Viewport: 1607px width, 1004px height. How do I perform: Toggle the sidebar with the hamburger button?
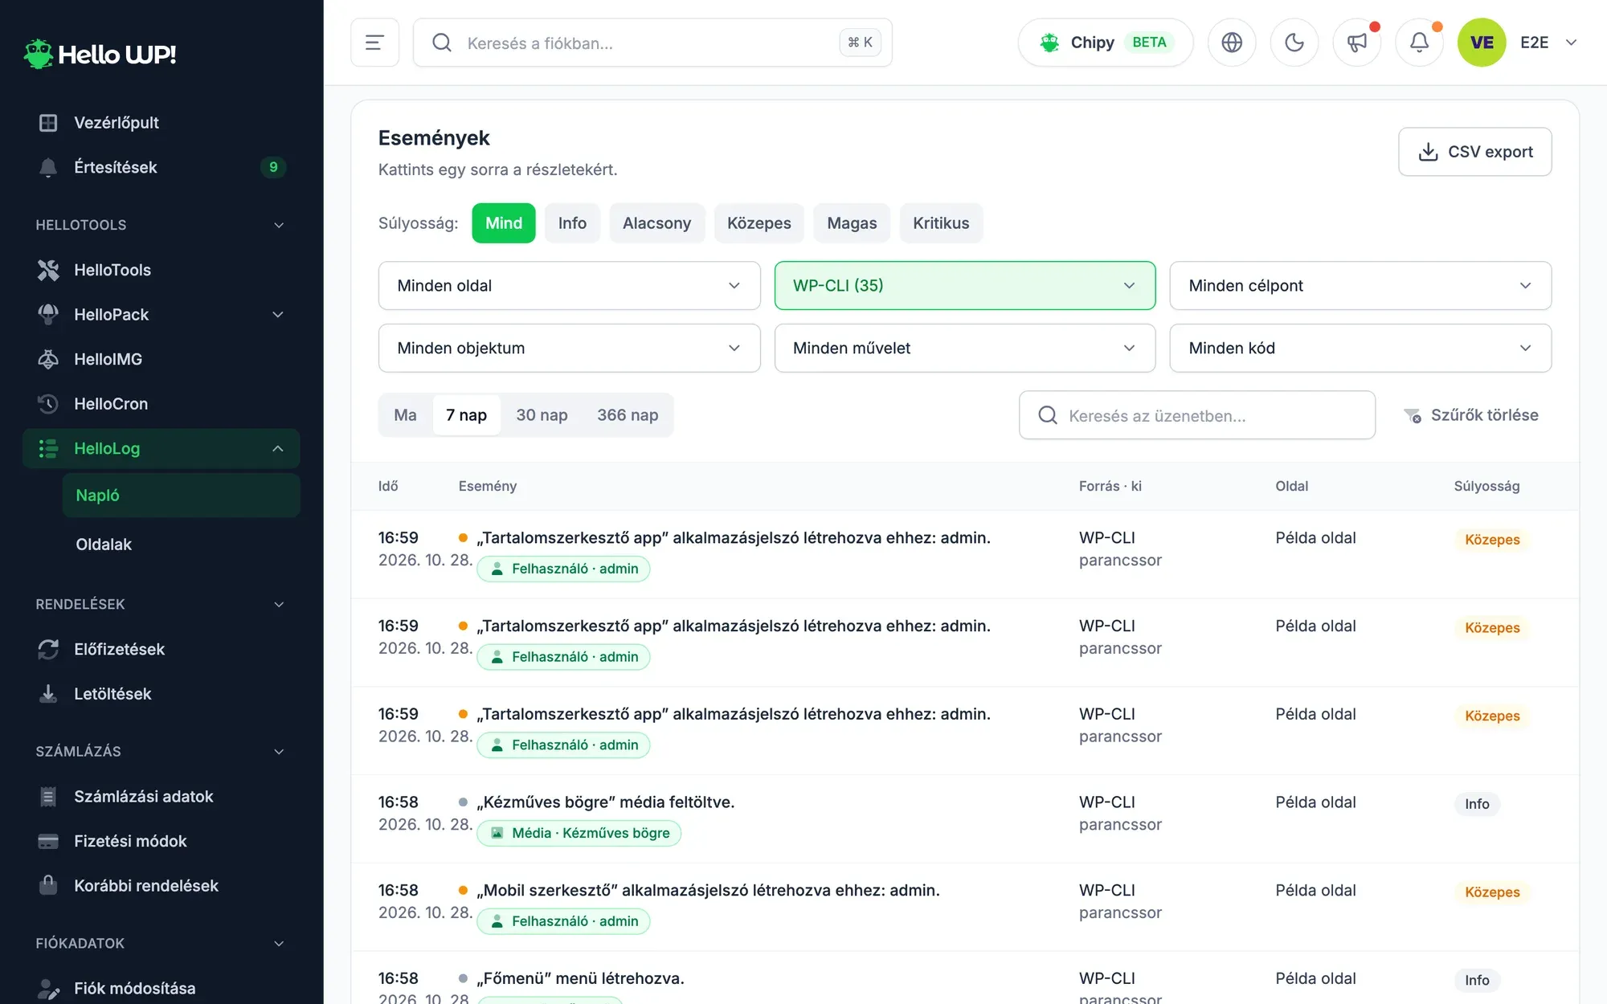[374, 43]
